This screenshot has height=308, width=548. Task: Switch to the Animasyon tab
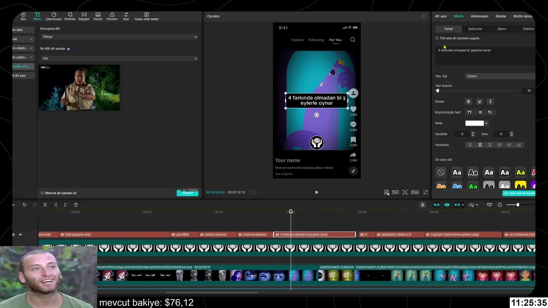click(x=479, y=16)
